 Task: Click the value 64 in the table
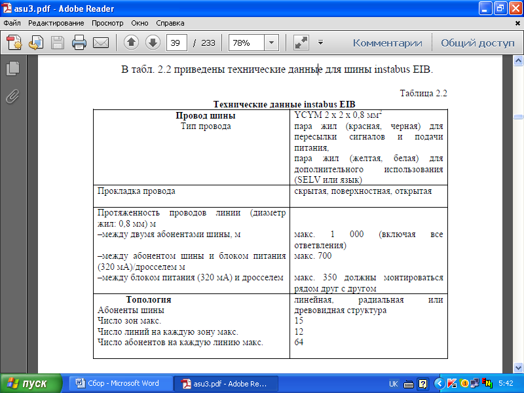pyautogui.click(x=299, y=342)
